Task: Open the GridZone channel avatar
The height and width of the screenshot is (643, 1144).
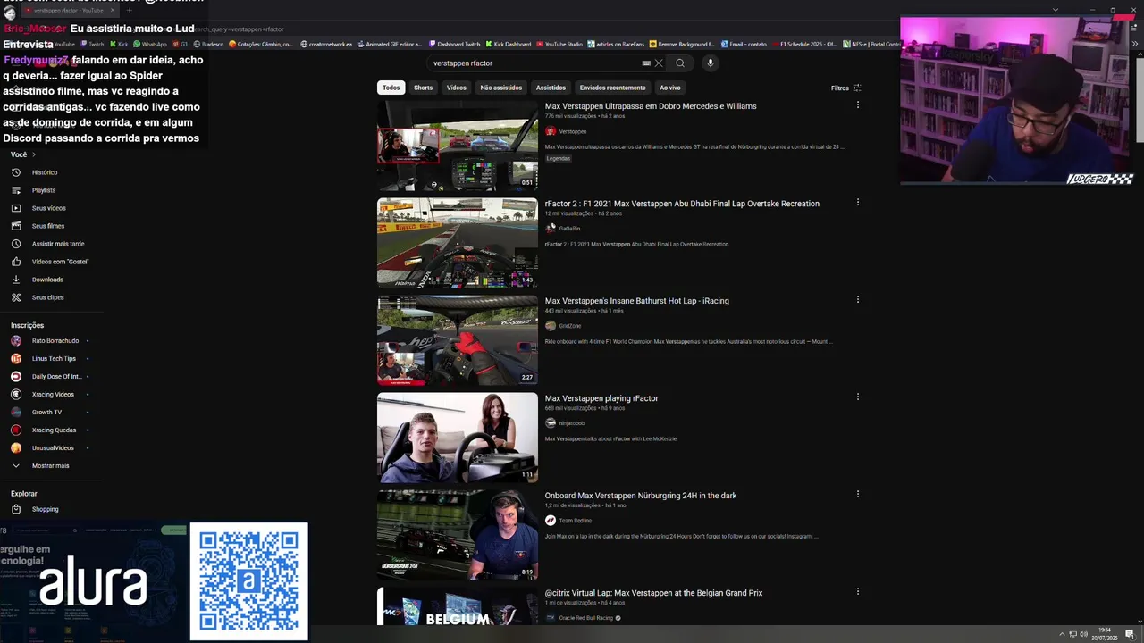Action: [x=551, y=326]
